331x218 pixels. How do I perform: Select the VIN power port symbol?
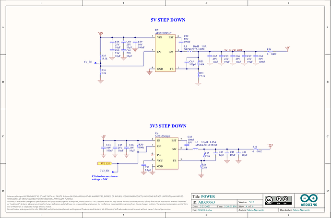coord(100,34)
